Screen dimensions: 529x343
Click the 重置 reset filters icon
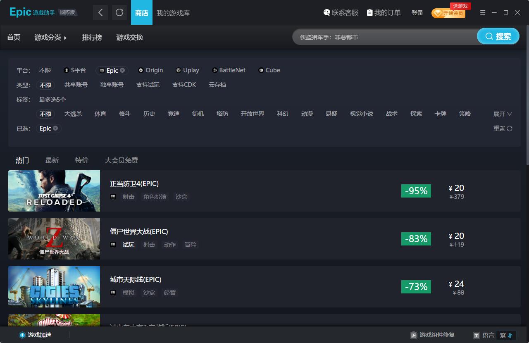510,129
